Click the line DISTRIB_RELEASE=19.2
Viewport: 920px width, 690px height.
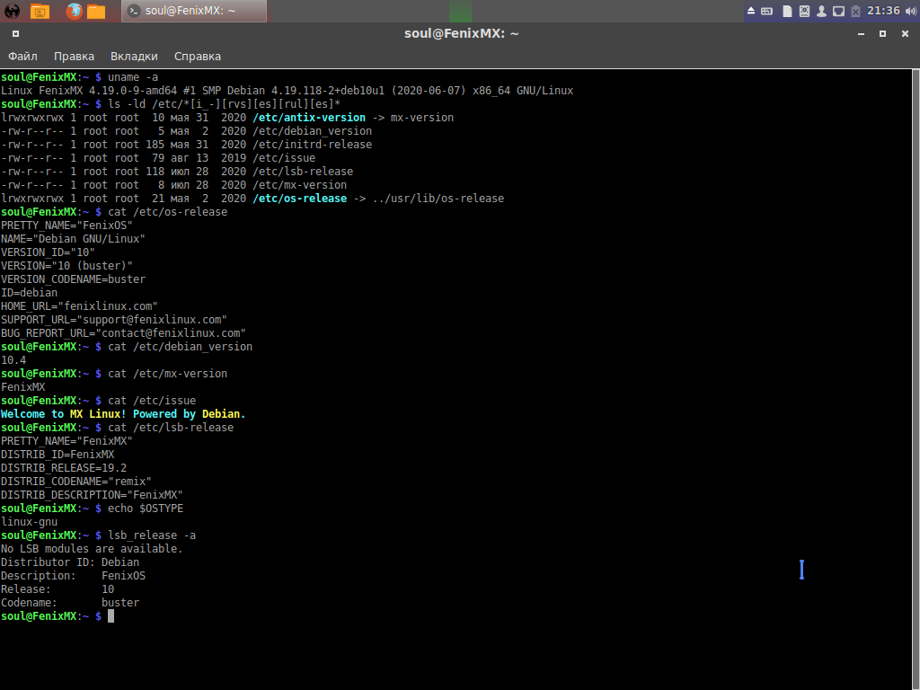[64, 468]
